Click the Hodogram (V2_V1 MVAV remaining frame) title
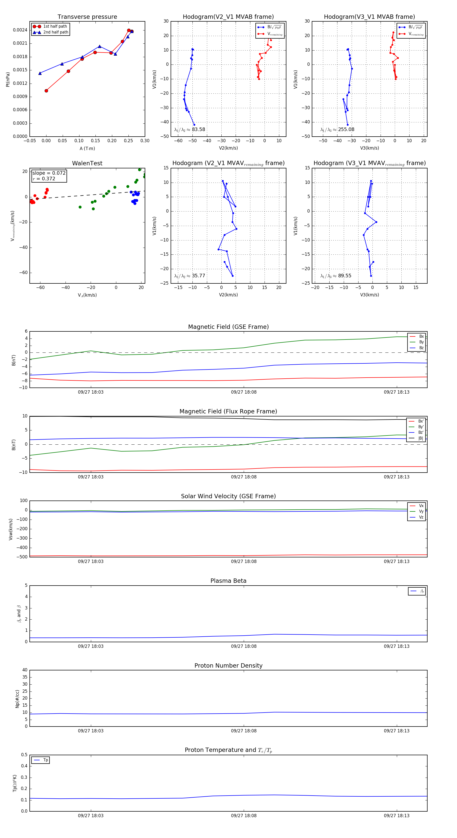This screenshot has height=838, width=457. point(228,163)
